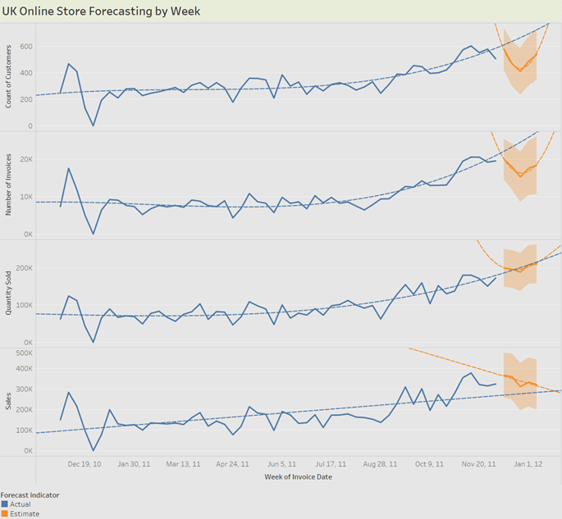
Task: Click the blue Actual legend color swatch
Action: tap(5, 504)
